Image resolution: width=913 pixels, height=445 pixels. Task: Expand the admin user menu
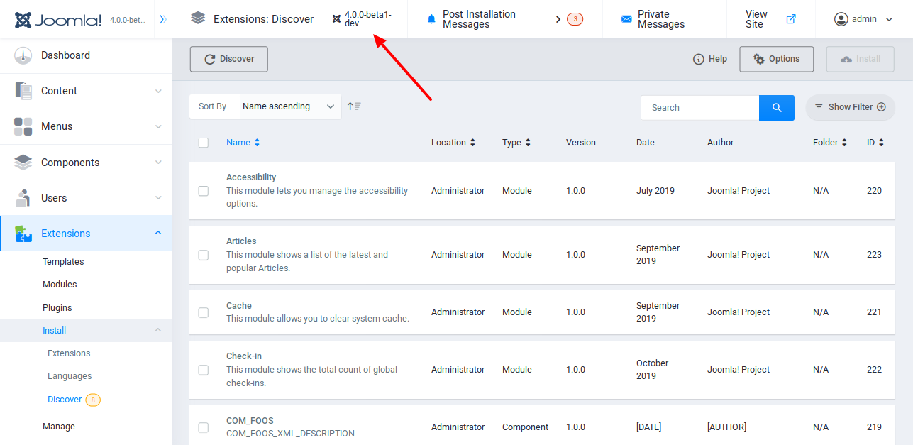click(x=863, y=18)
